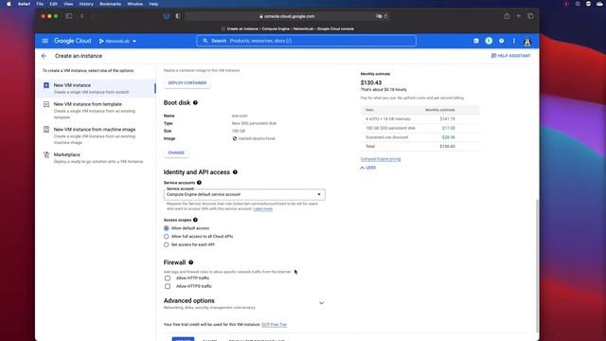
Task: Click the Sustained use discount row
Action: 420,137
